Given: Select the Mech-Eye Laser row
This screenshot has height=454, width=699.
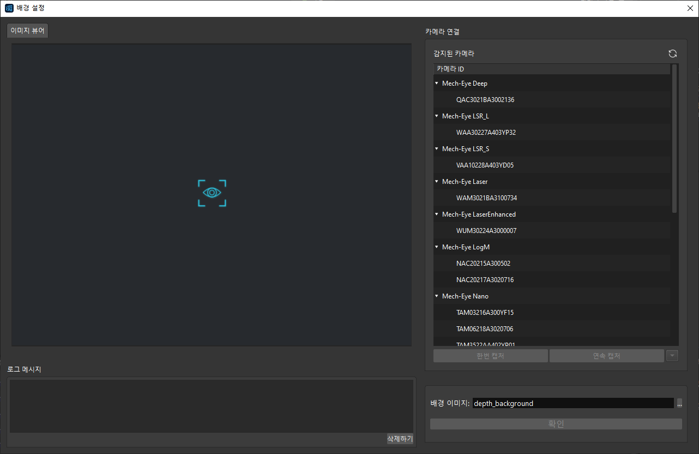Looking at the screenshot, I should point(552,182).
